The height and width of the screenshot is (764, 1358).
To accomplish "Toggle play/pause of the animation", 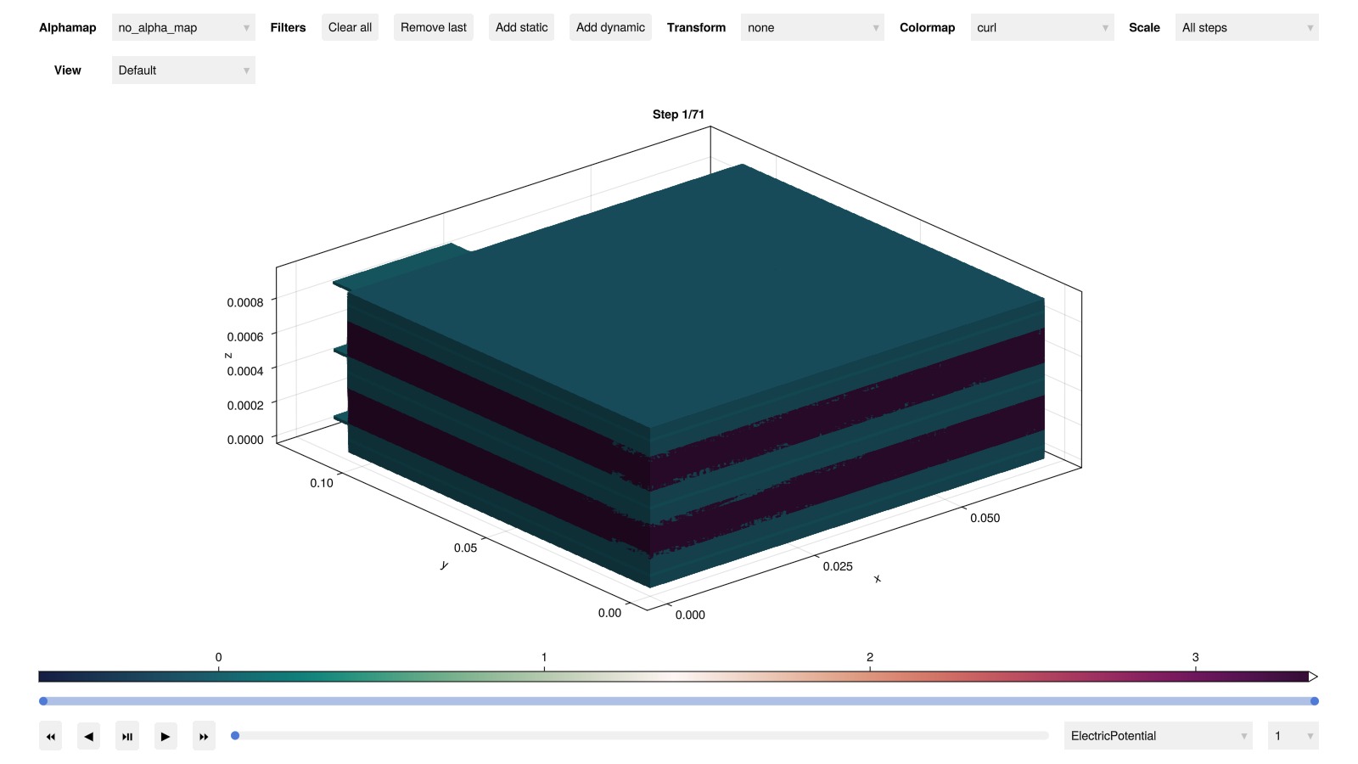I will click(x=127, y=736).
